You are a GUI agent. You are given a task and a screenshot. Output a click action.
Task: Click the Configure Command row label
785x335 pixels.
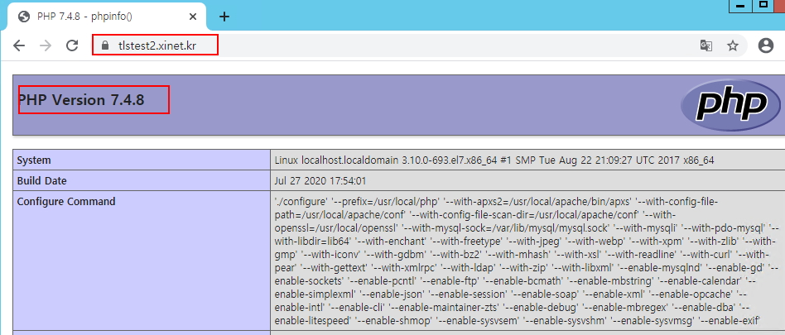[66, 201]
